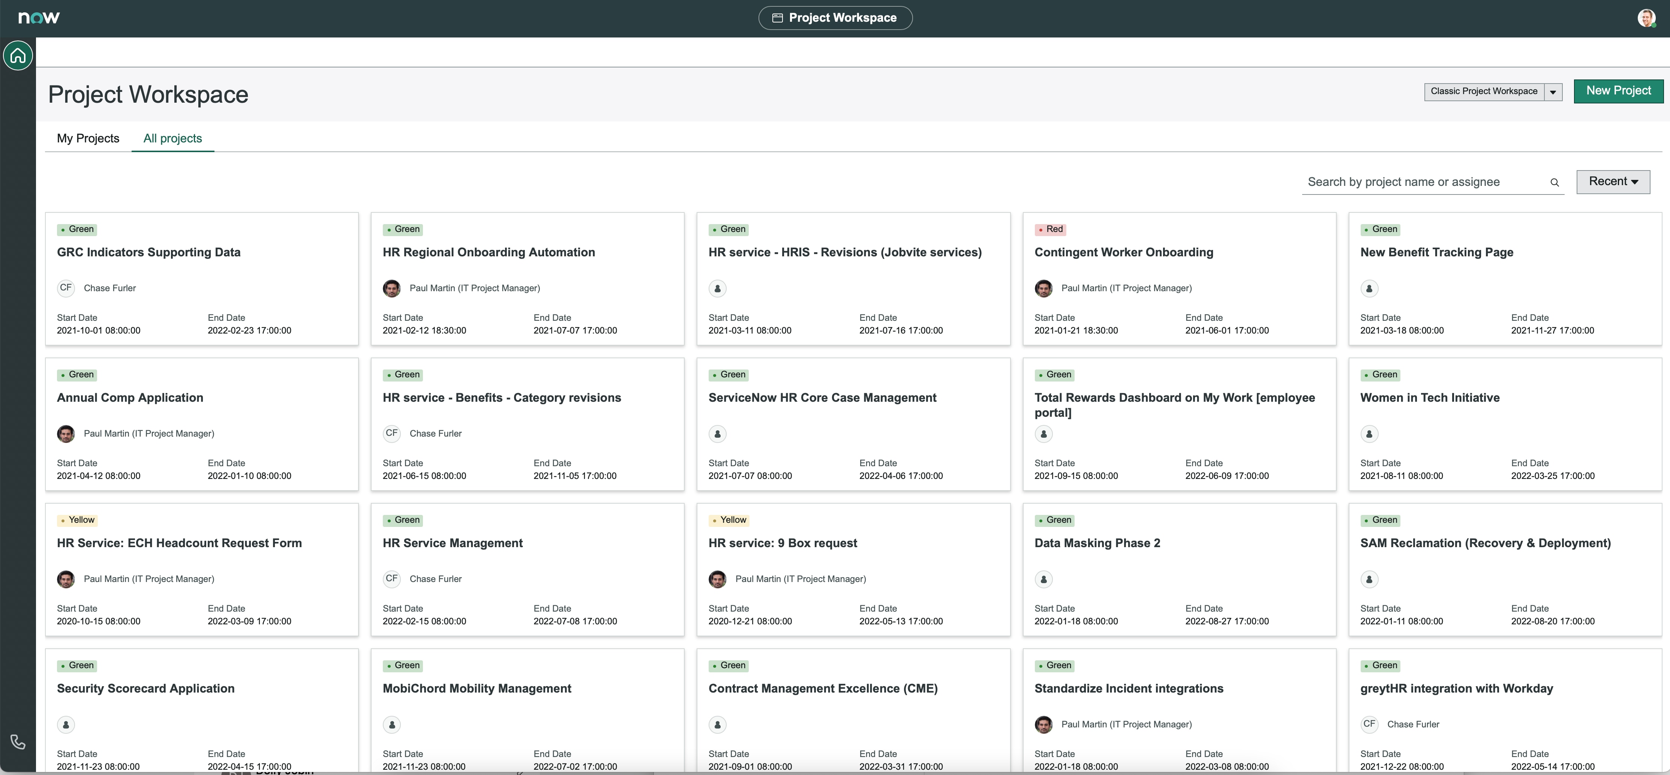Click the unassigned icon on ServiceNow HR Core card
1670x775 pixels.
(x=717, y=434)
